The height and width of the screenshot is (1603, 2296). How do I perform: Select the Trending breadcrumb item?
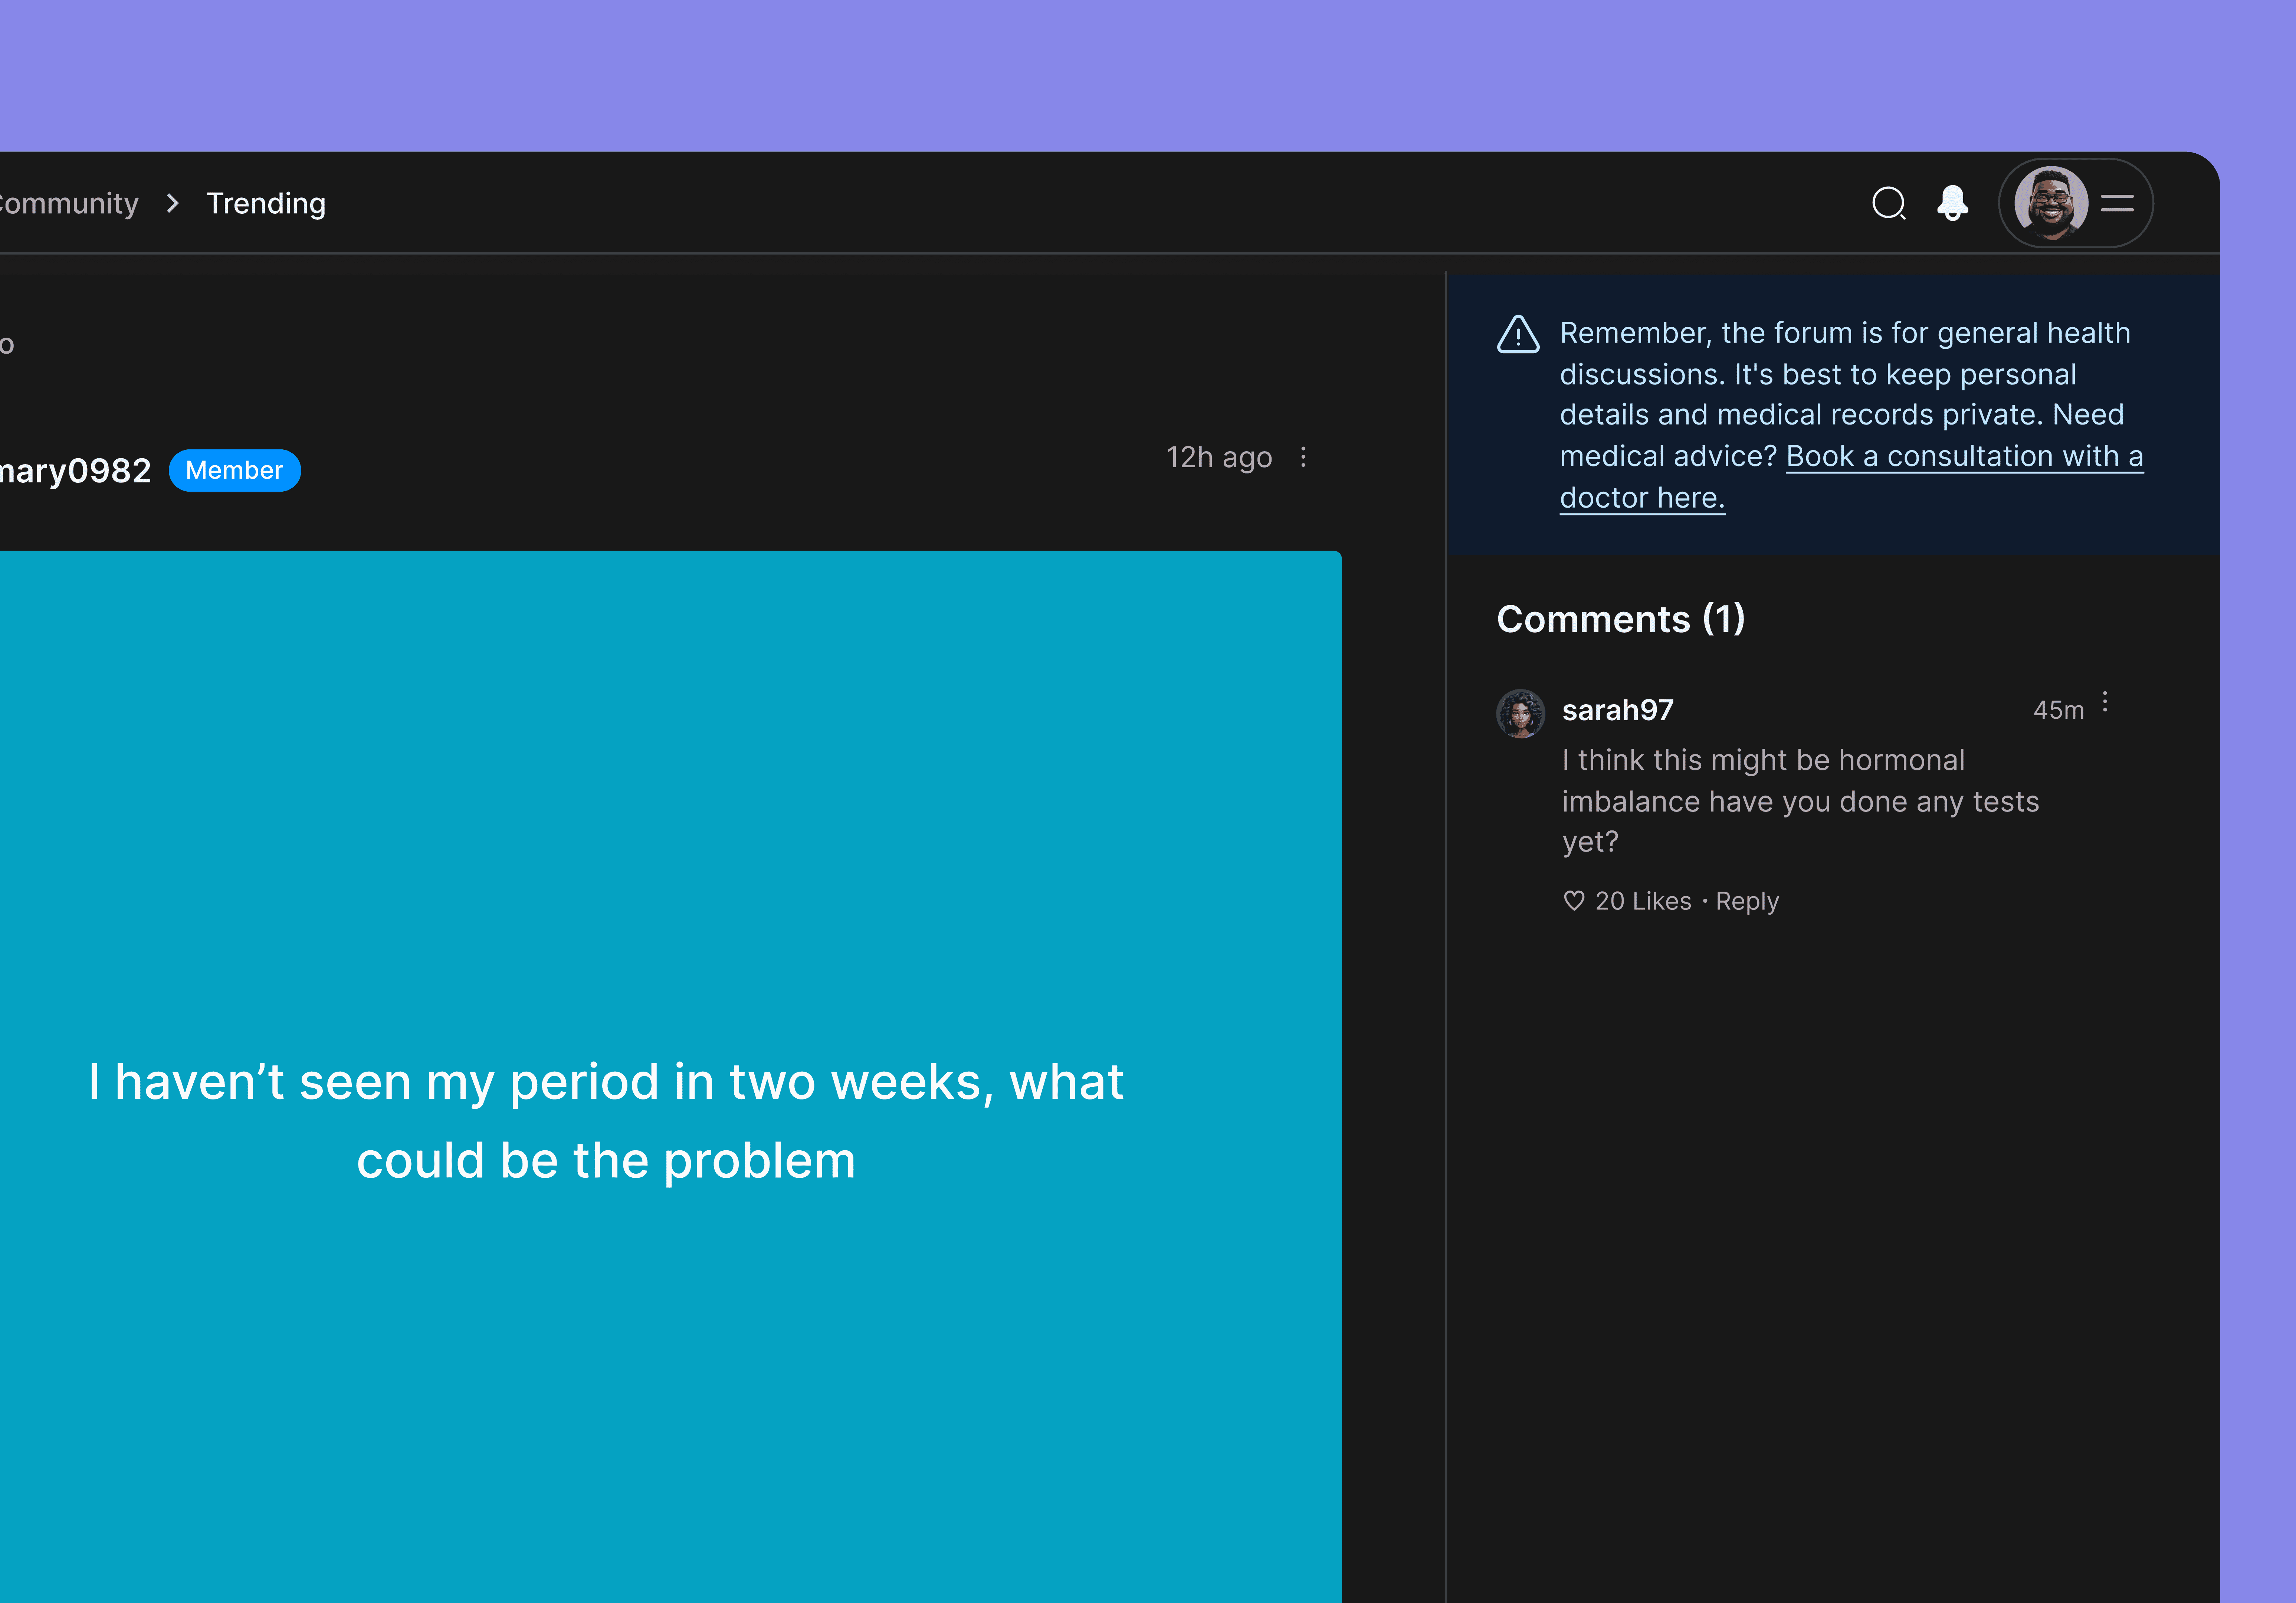click(x=266, y=203)
